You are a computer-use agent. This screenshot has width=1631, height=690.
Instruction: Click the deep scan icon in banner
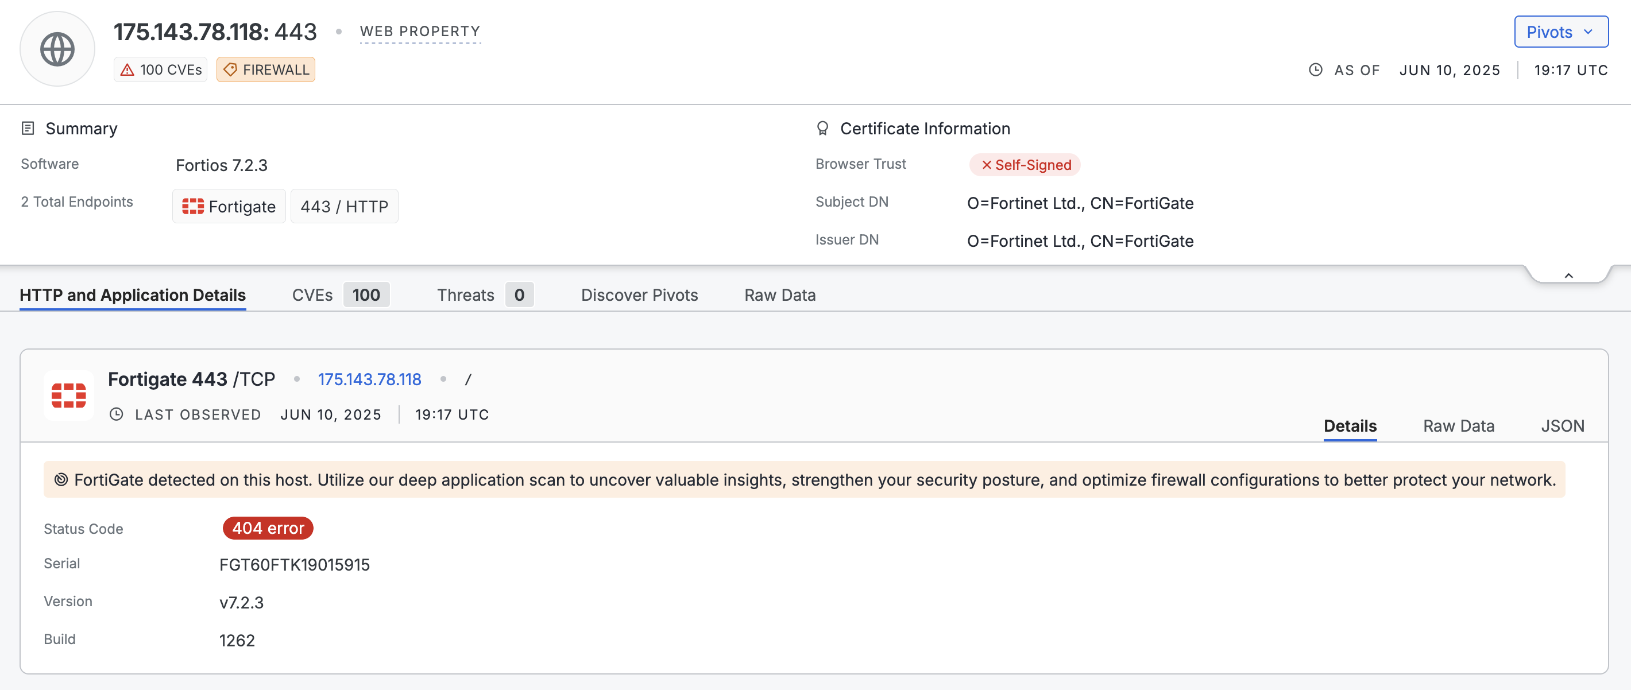click(x=61, y=479)
